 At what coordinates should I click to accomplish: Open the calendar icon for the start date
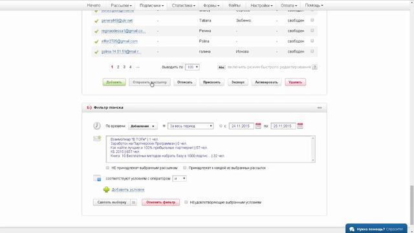tap(258, 126)
